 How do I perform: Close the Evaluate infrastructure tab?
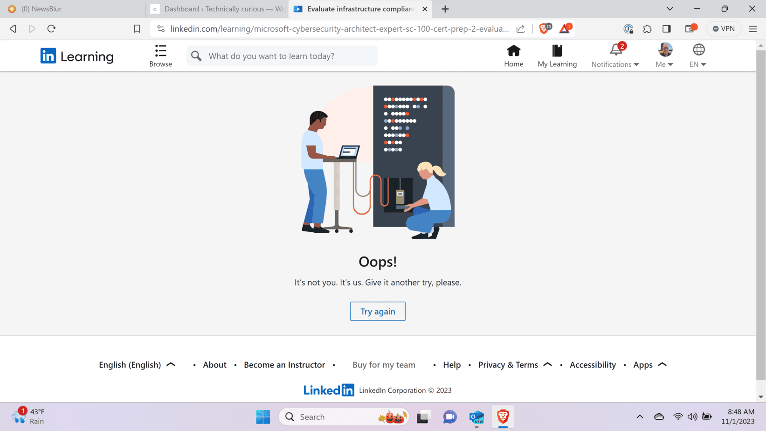pyautogui.click(x=425, y=9)
